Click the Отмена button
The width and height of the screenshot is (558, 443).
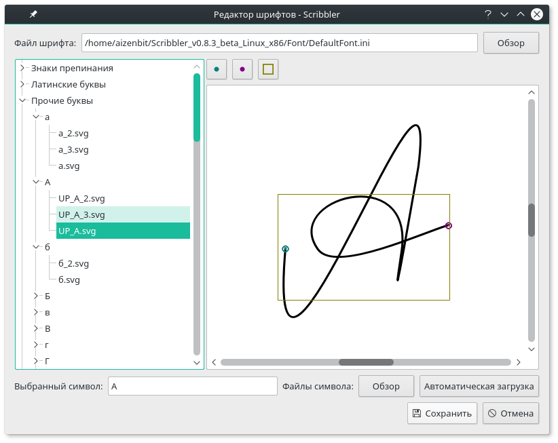click(510, 413)
